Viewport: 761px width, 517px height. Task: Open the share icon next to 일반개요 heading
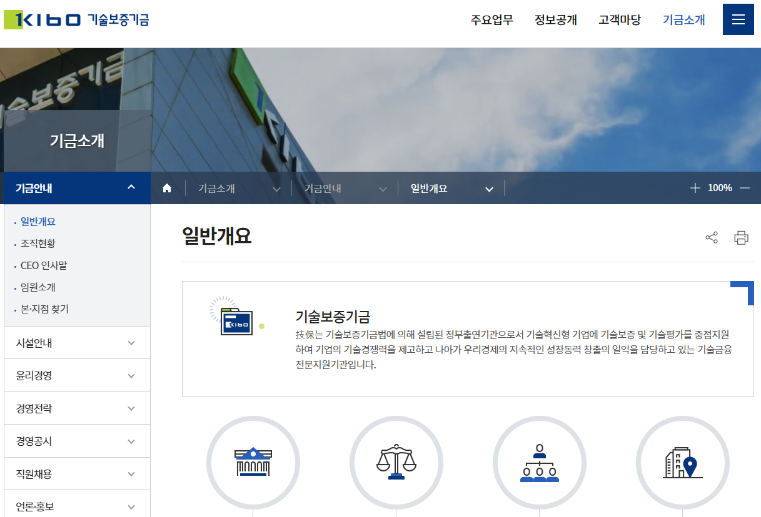(711, 237)
